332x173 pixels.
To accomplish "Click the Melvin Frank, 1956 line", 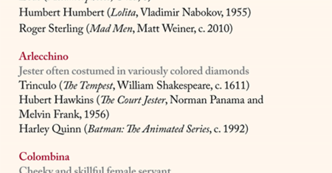I will click(x=64, y=114).
